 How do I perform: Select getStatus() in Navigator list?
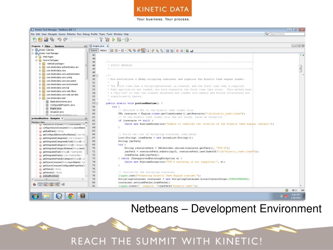52,169
